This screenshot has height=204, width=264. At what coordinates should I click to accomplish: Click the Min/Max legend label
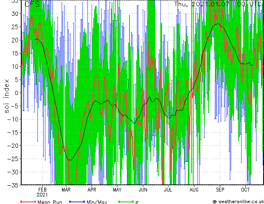point(97,202)
